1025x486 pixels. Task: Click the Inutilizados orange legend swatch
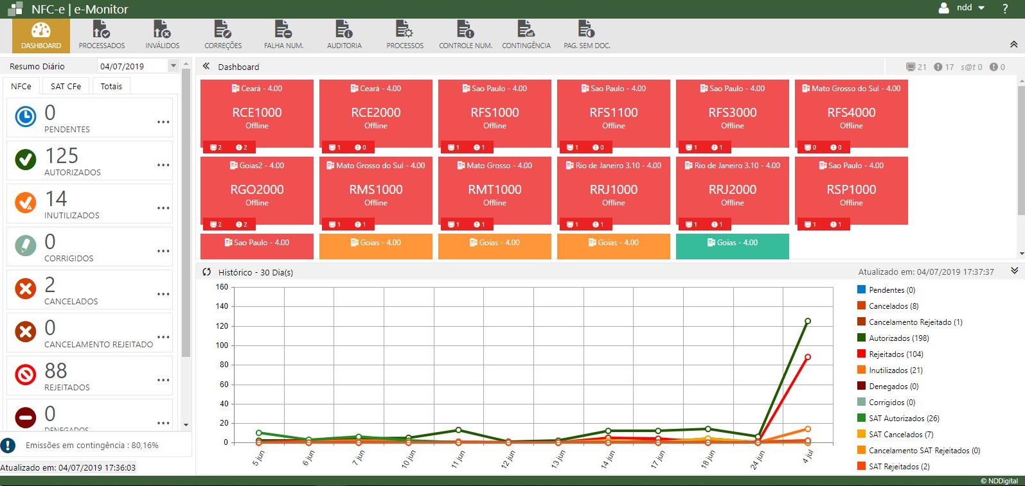click(x=861, y=370)
